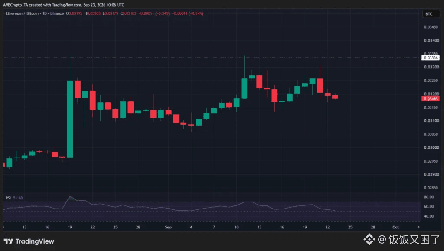Click the 0.03450 price axis level

click(431, 27)
